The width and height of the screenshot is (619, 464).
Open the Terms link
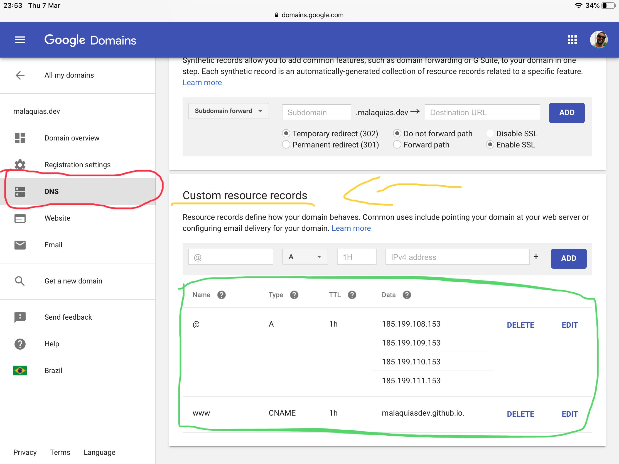(60, 452)
